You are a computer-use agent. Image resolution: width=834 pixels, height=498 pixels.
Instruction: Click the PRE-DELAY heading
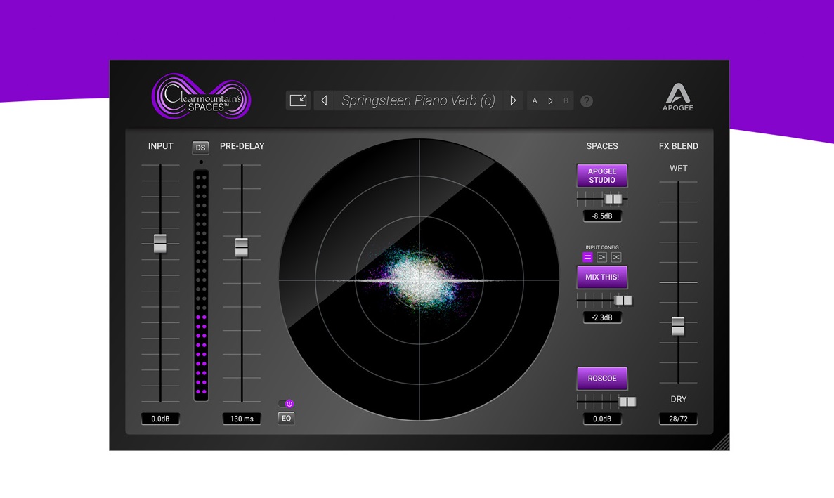pyautogui.click(x=242, y=146)
